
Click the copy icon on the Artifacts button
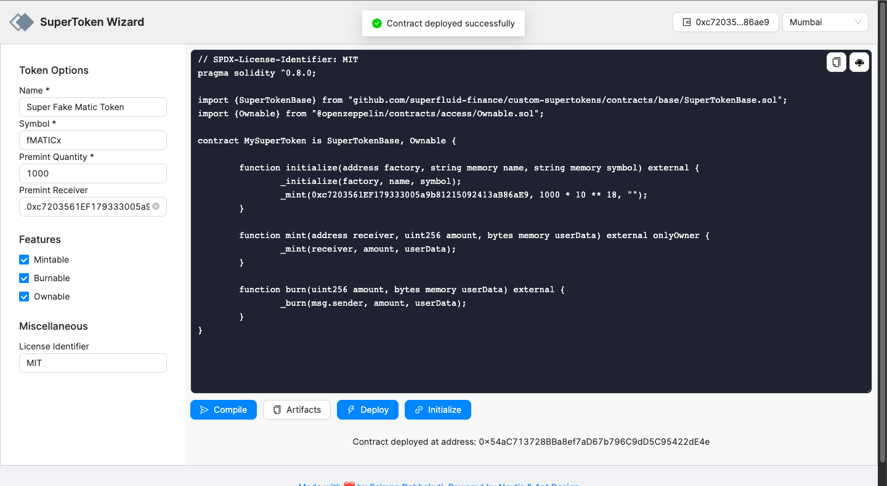278,410
